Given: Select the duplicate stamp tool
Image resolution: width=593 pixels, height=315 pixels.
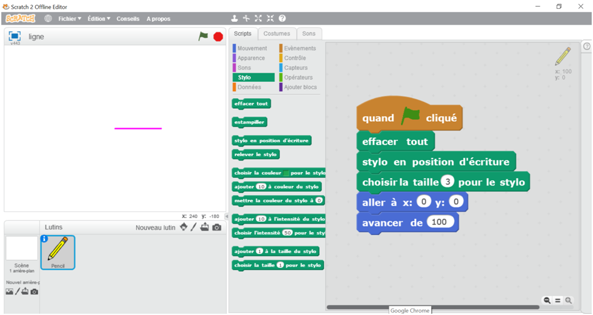Looking at the screenshot, I should coord(234,19).
